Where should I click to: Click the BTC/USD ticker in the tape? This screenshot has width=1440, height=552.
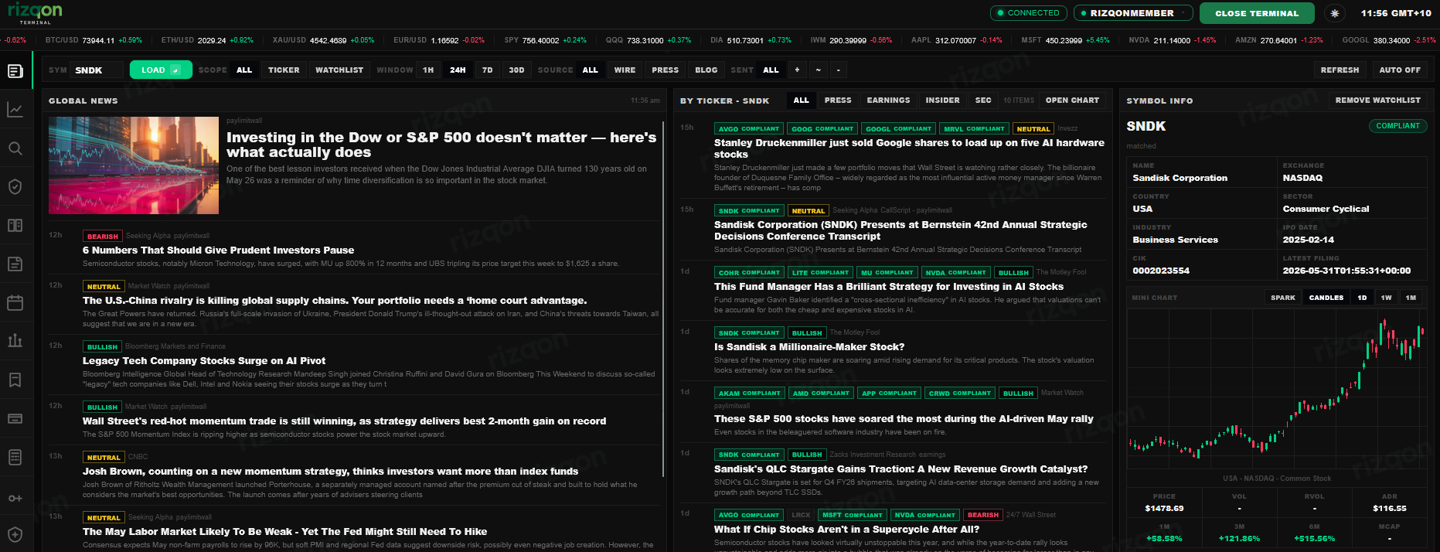pos(94,40)
